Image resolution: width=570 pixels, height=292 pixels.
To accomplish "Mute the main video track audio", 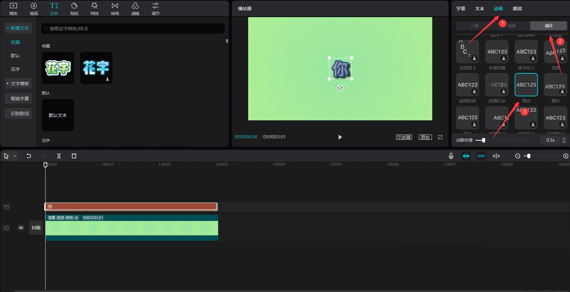I will pos(21,228).
